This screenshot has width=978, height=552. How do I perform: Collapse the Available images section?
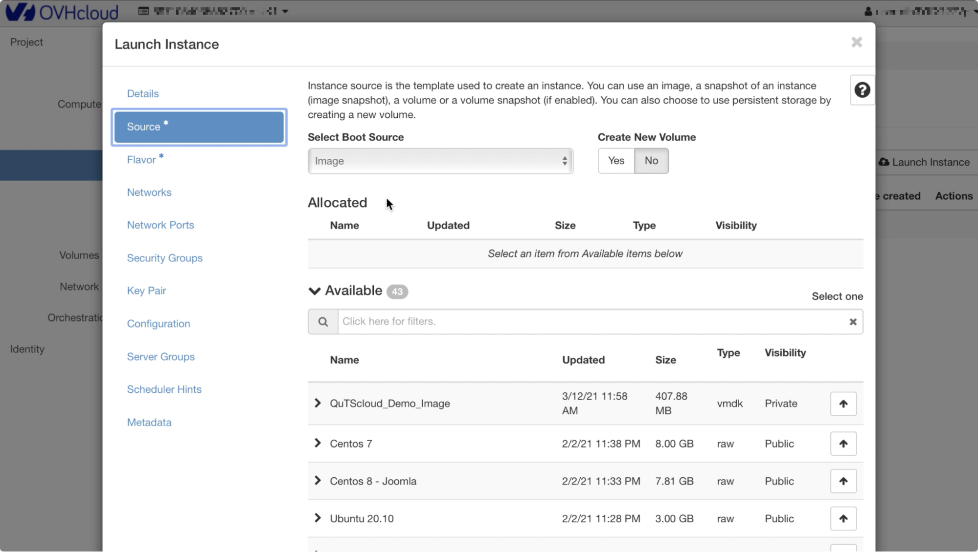pyautogui.click(x=315, y=291)
